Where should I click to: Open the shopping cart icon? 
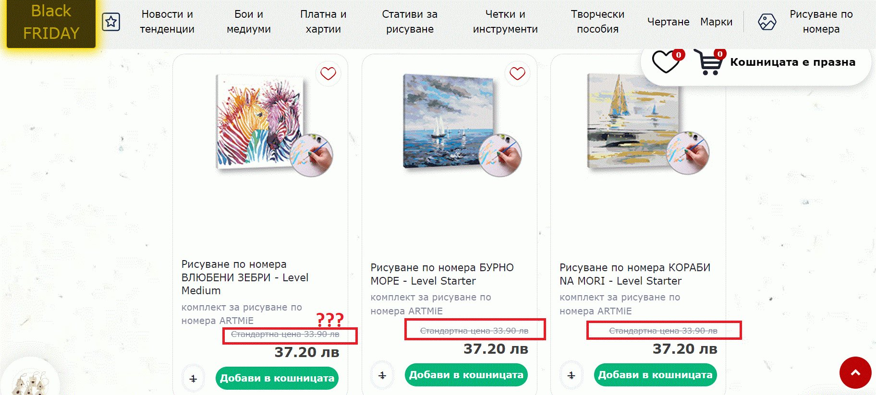click(x=708, y=62)
